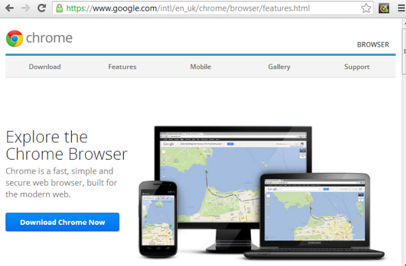Click the "Chrome is a fast, simple" description

point(61,183)
